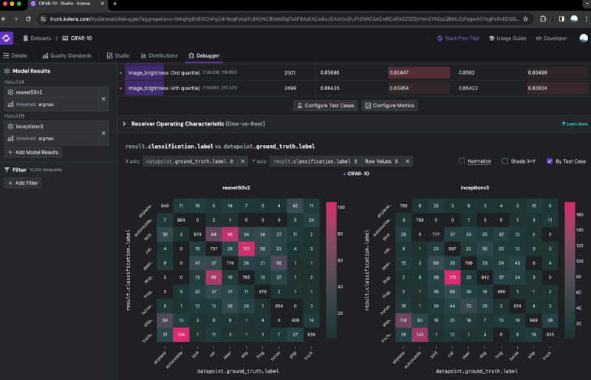Image resolution: width=591 pixels, height=380 pixels.
Task: Open the browser extensions puzzle icon
Action: click(x=545, y=18)
